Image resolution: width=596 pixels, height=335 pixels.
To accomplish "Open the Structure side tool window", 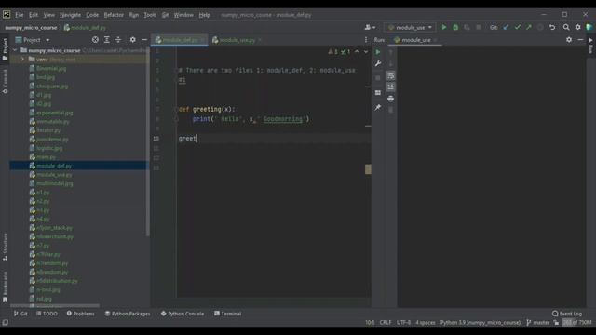I will click(5, 247).
